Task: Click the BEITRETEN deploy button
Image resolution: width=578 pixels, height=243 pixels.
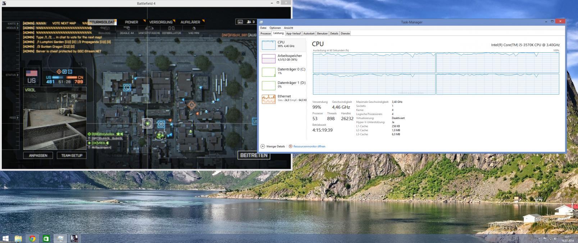Action: point(254,155)
